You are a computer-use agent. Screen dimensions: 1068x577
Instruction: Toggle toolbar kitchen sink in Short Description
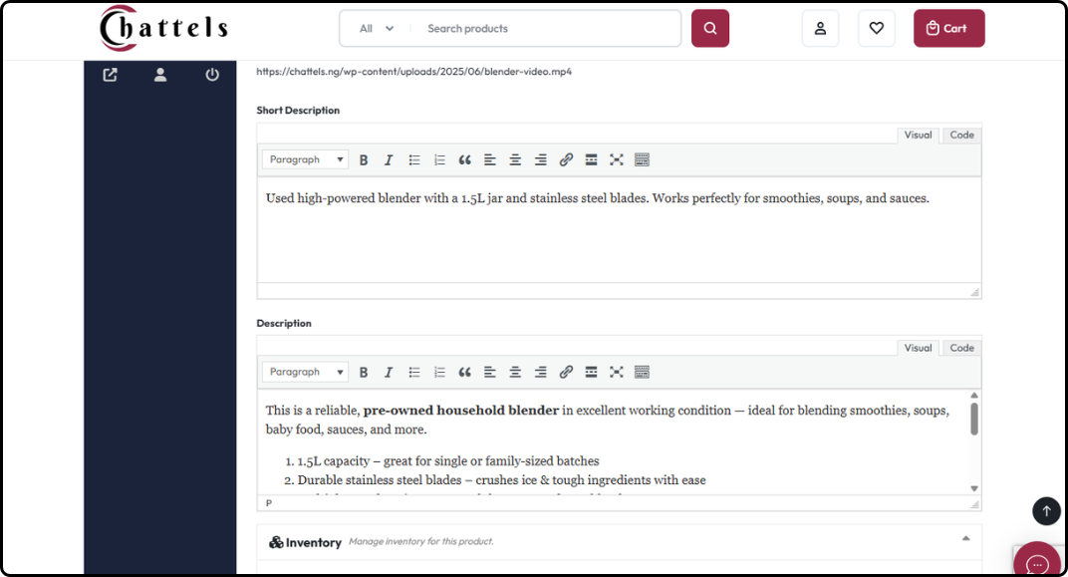pos(642,160)
